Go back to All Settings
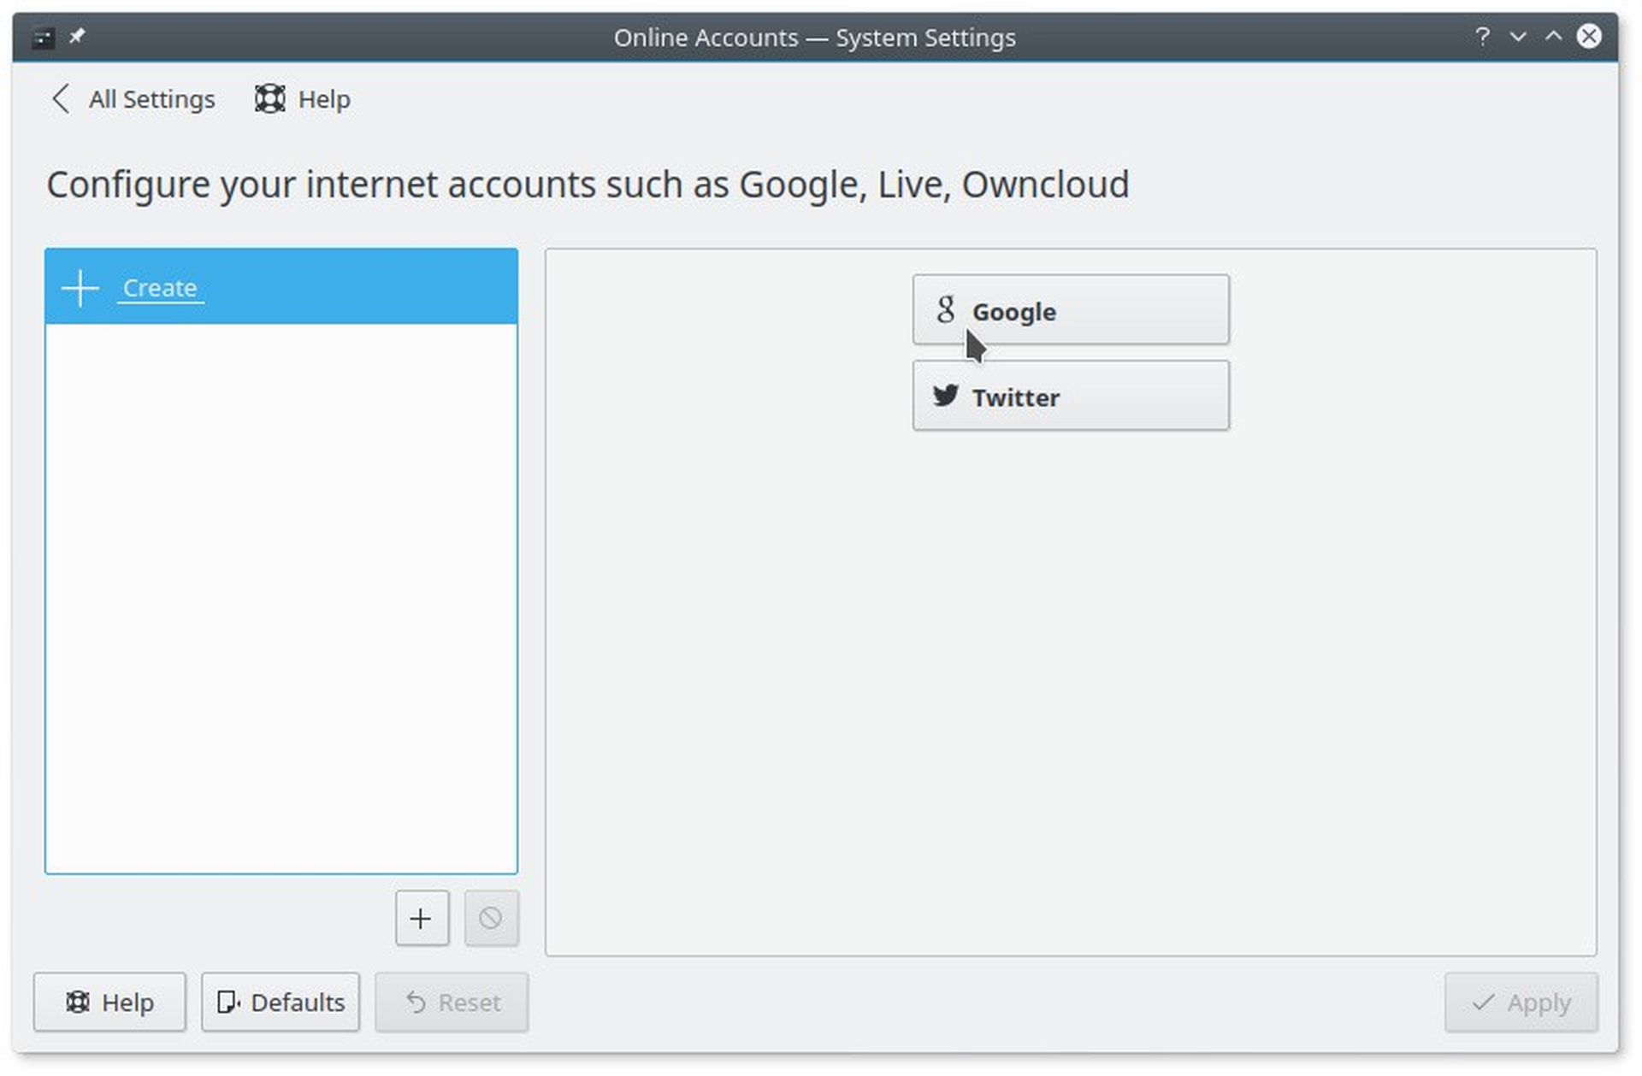 pyautogui.click(x=133, y=99)
